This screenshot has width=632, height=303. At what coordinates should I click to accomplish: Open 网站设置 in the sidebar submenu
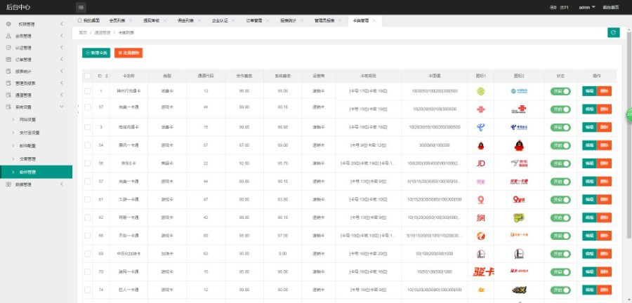(29, 120)
